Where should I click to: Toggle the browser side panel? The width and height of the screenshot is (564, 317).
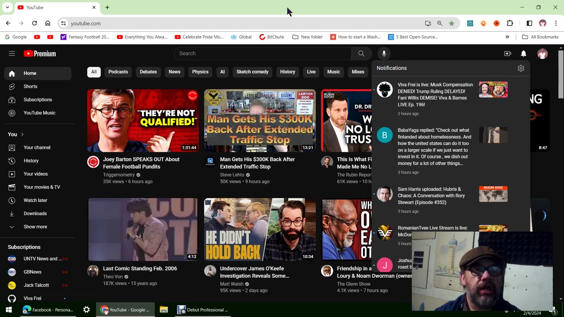click(x=529, y=23)
